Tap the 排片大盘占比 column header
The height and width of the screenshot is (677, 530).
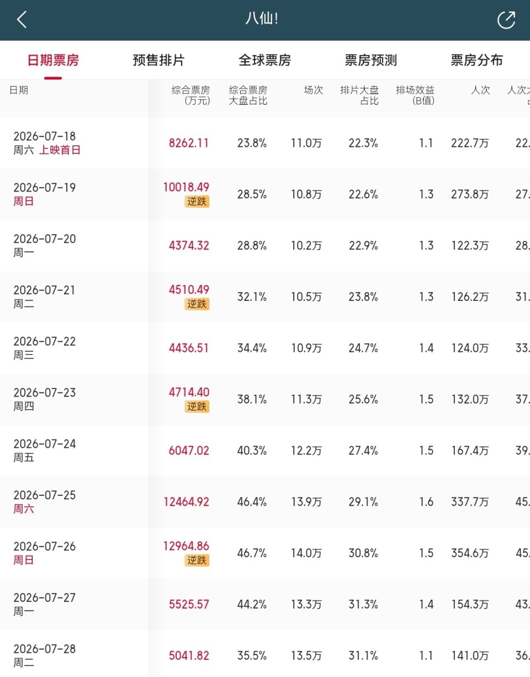(x=359, y=96)
